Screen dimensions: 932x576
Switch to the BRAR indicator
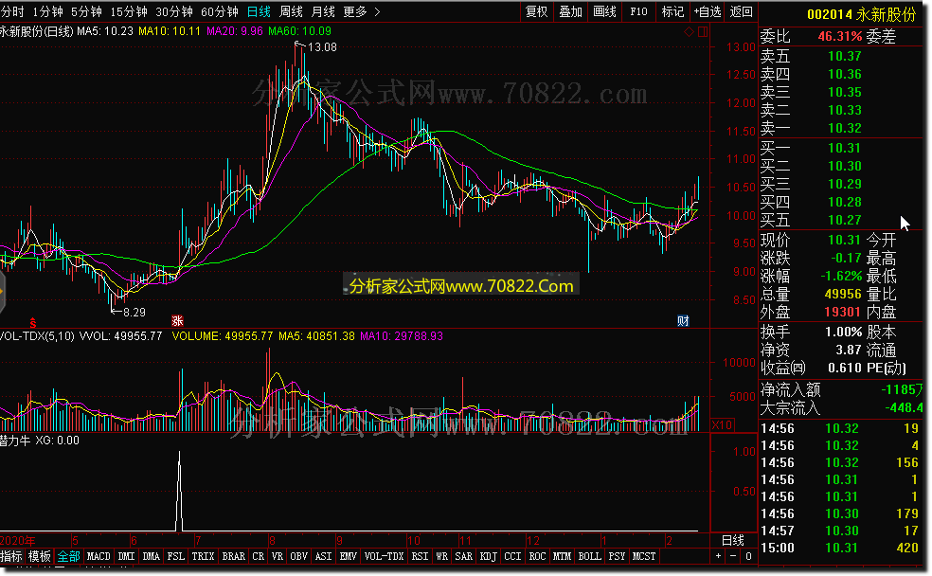234,556
